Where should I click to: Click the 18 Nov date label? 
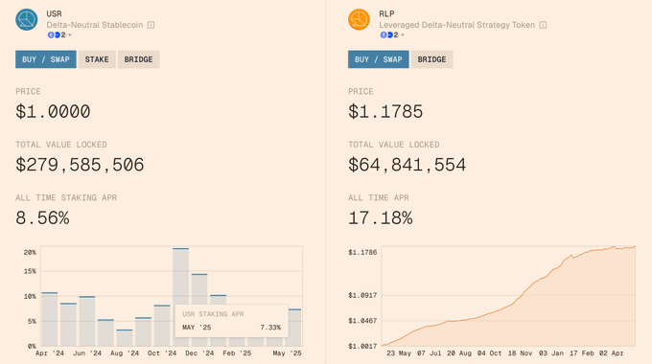coord(521,353)
